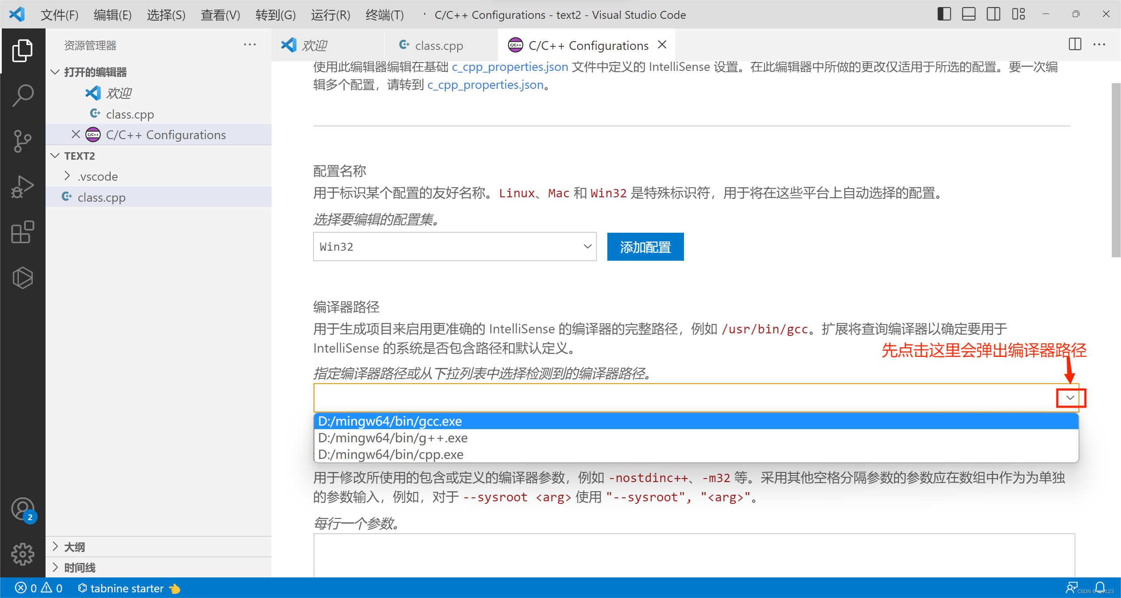The width and height of the screenshot is (1121, 598).
Task: Click the 编译器路径 heading
Action: coord(346,307)
